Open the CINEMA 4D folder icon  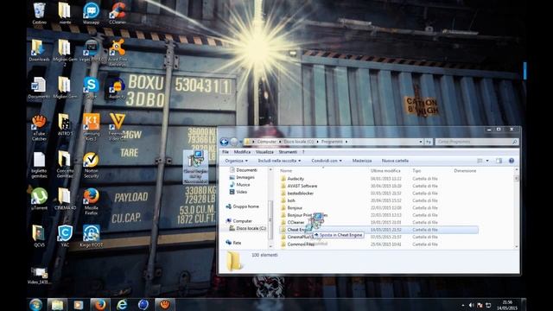(x=65, y=199)
